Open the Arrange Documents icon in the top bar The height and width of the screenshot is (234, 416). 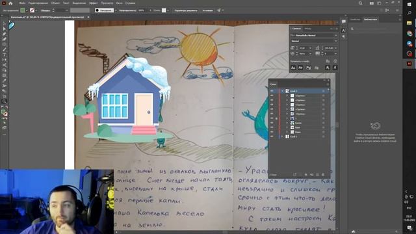[372, 3]
